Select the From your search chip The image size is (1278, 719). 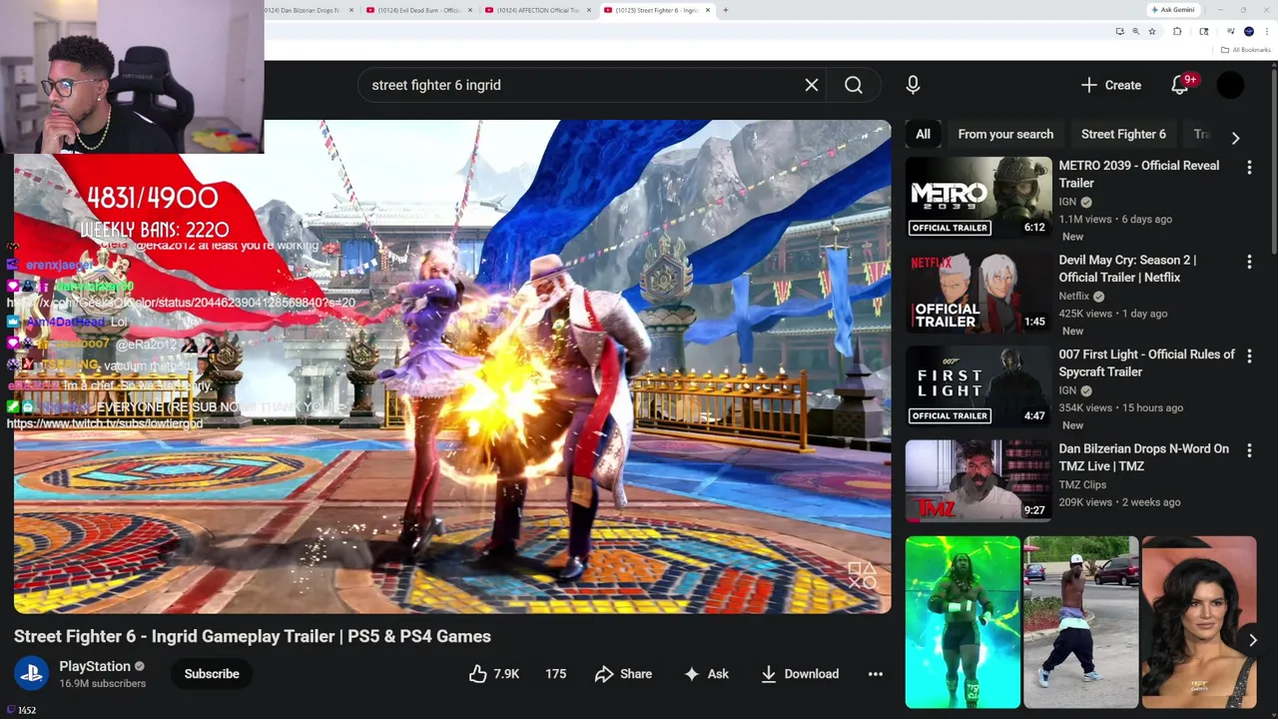click(x=1005, y=134)
